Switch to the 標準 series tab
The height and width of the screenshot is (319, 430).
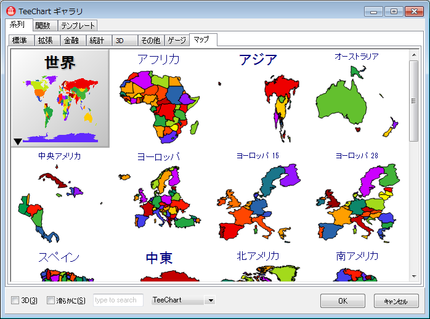coord(21,40)
